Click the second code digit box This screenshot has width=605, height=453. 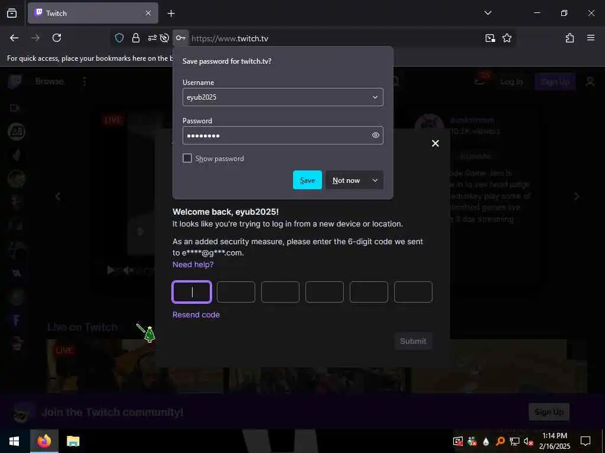[236, 292]
